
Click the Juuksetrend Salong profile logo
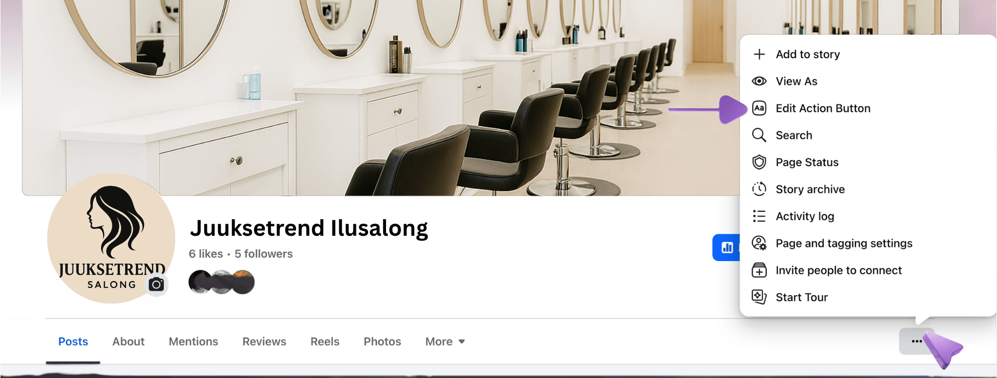point(111,238)
